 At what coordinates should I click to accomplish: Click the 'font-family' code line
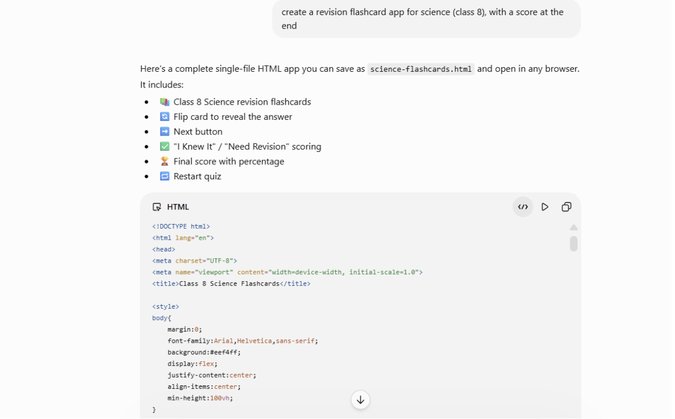(243, 341)
